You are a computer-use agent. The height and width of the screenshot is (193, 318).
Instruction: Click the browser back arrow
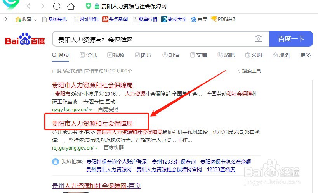[x=29, y=6]
